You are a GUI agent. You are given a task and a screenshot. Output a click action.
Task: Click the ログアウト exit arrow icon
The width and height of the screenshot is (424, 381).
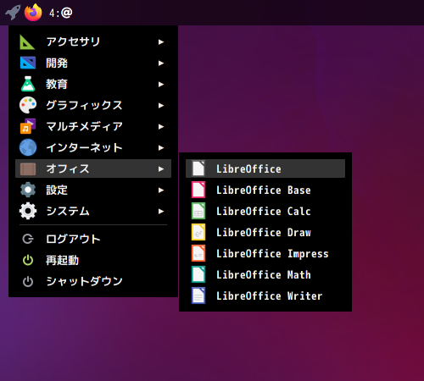(28, 239)
